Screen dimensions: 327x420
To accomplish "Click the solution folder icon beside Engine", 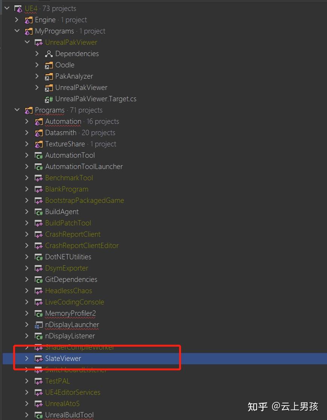I will pos(29,20).
